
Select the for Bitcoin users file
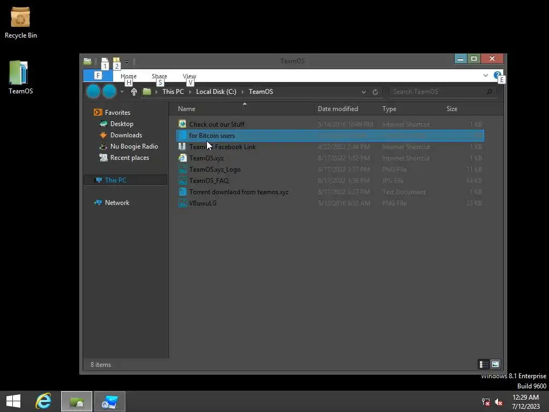coord(330,136)
